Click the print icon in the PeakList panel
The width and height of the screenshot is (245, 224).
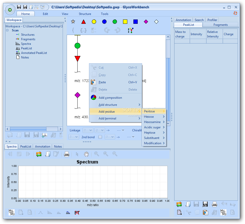click(214, 204)
